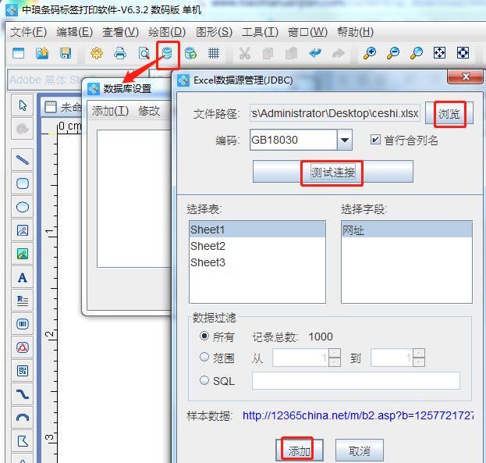Select the arrow pointer tool
The width and height of the screenshot is (486, 463).
coord(23,105)
